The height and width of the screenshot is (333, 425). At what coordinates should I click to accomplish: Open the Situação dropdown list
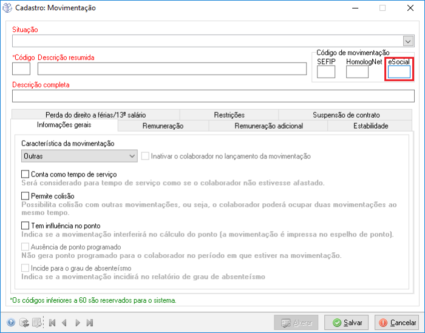tap(409, 41)
